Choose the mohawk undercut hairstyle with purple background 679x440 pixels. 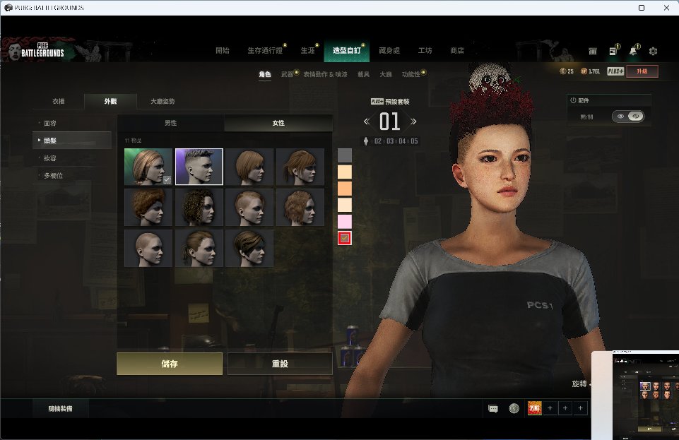pyautogui.click(x=199, y=167)
